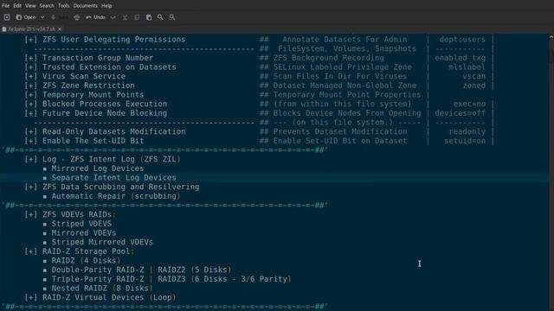
Task: Click the Open file toolbar button
Action: pyautogui.click(x=26, y=17)
